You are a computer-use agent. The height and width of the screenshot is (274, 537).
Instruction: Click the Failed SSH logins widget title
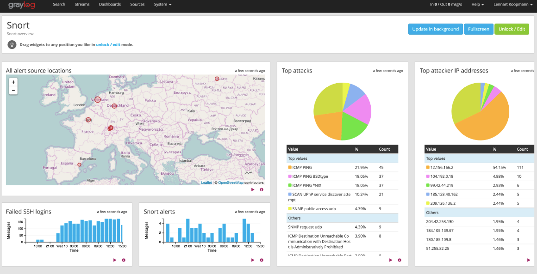(x=28, y=212)
